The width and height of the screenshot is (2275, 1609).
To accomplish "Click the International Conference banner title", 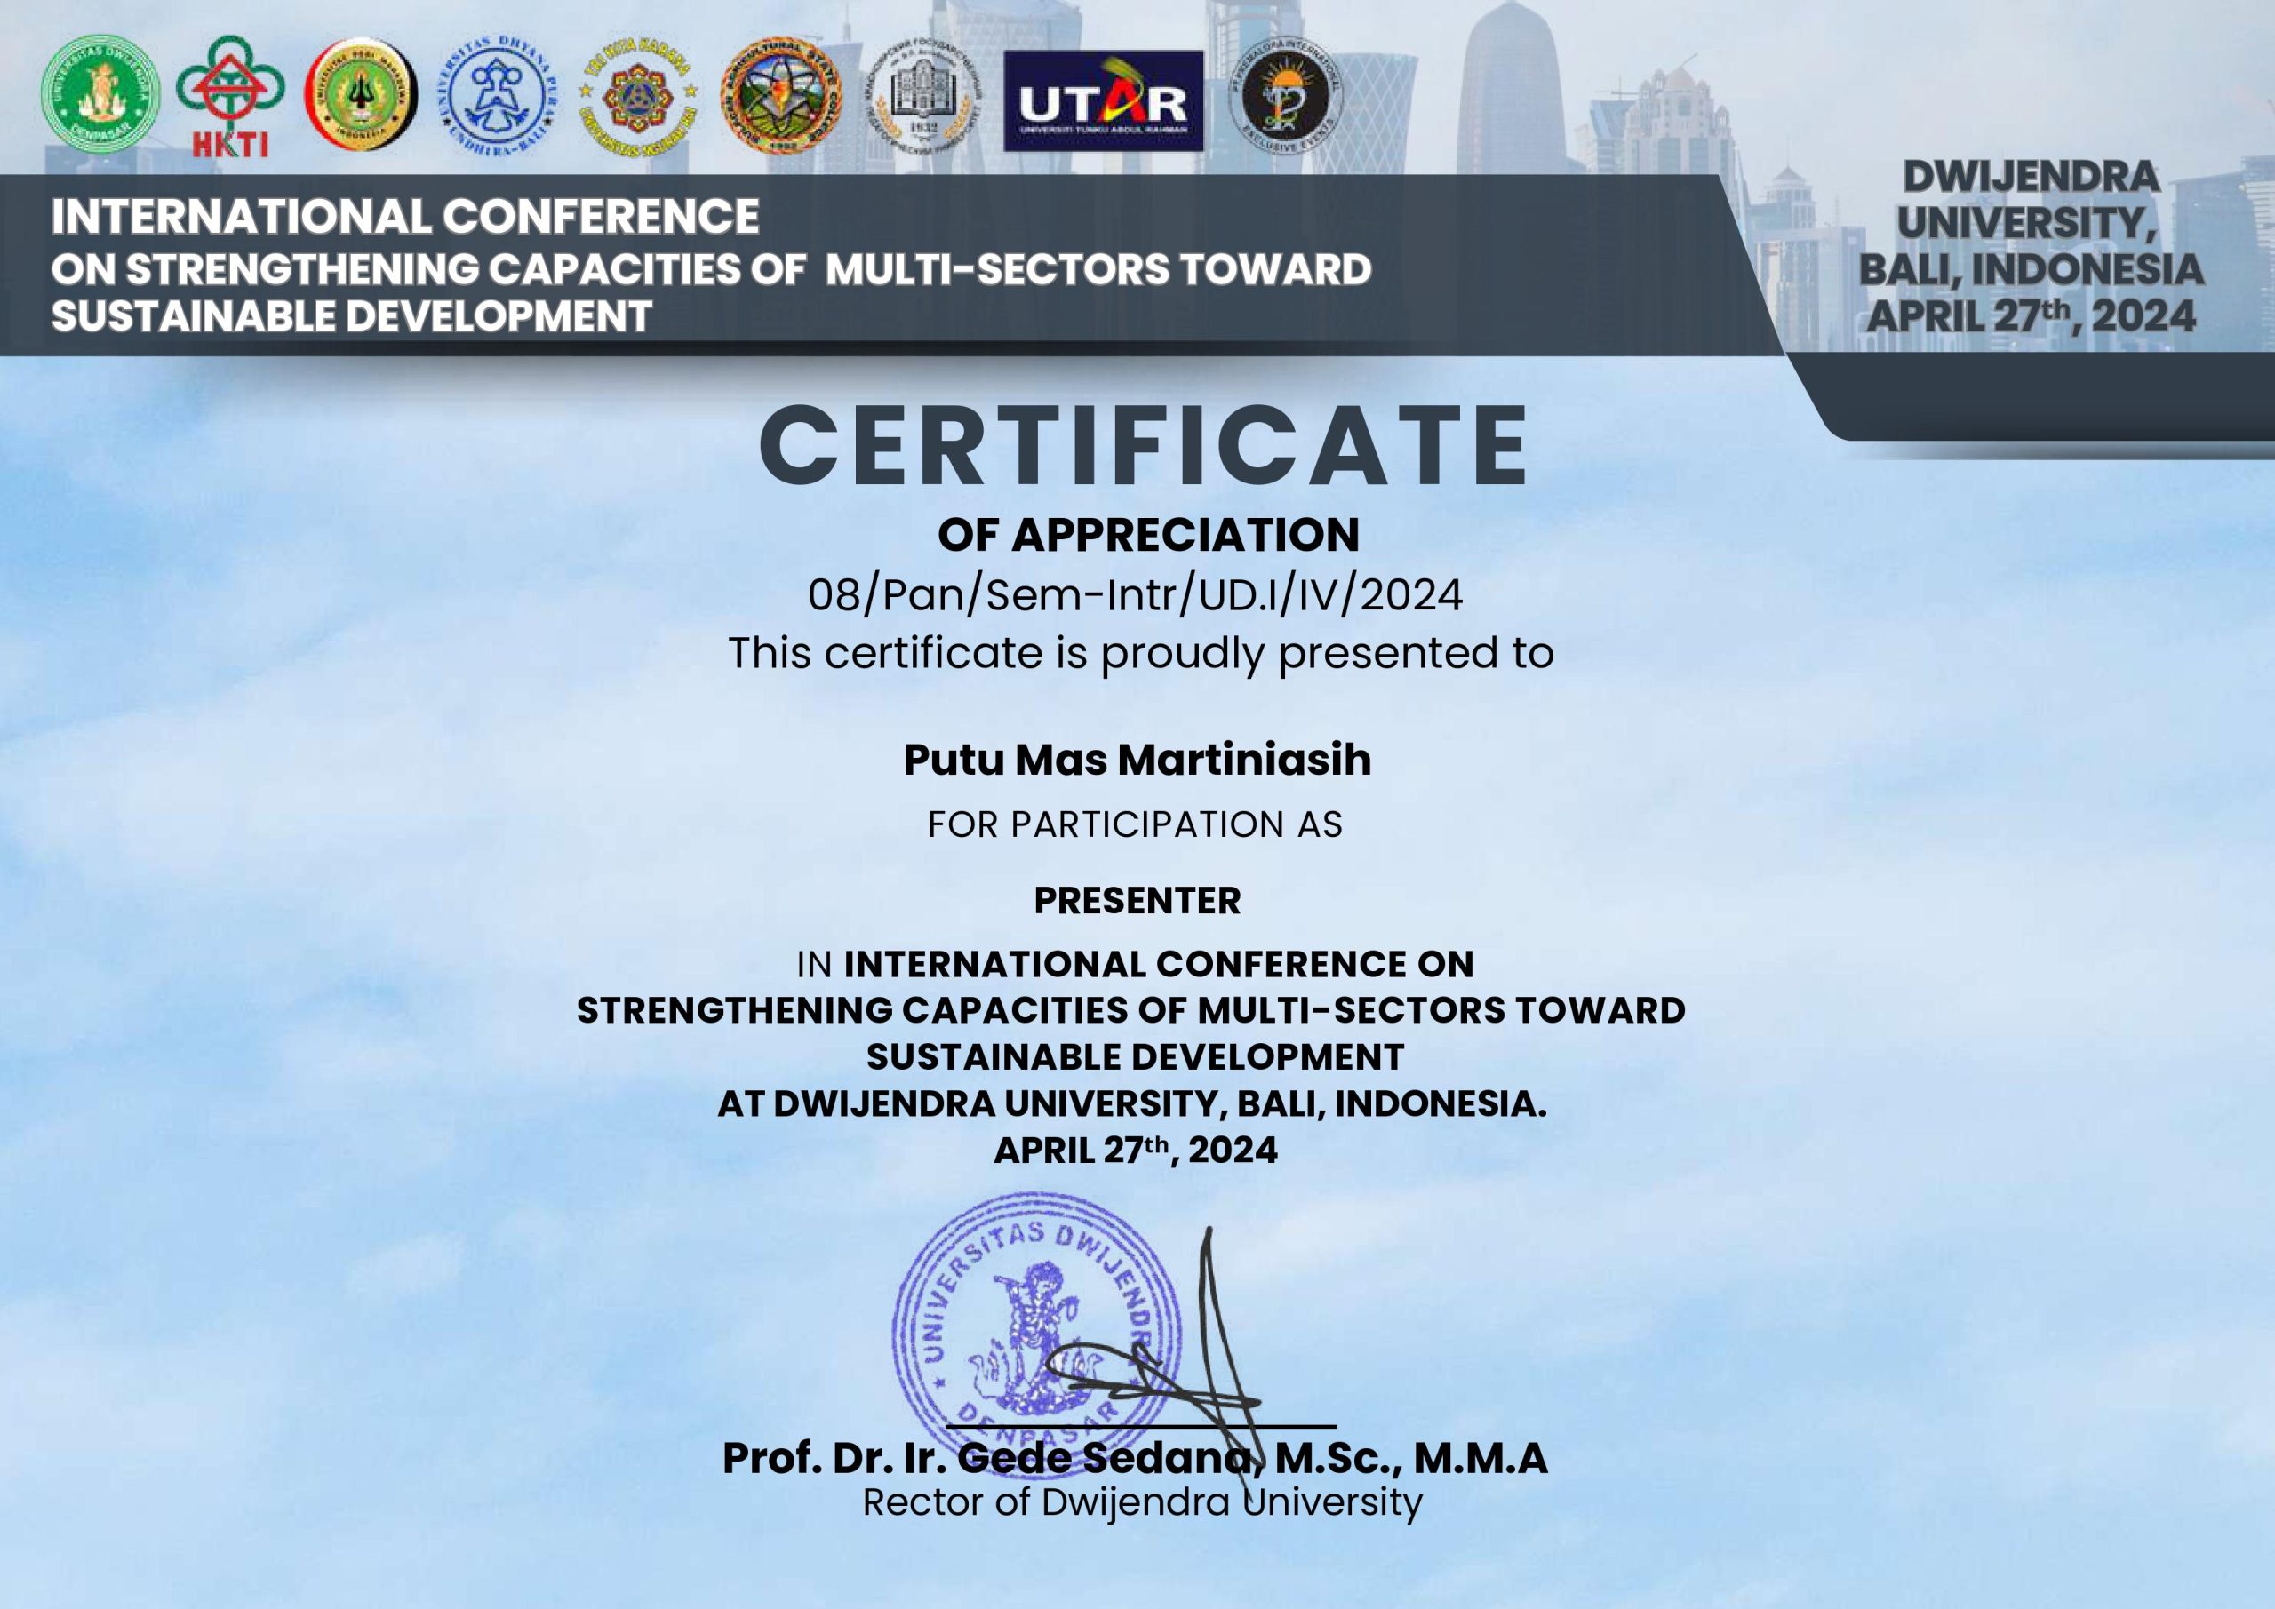I will [406, 217].
